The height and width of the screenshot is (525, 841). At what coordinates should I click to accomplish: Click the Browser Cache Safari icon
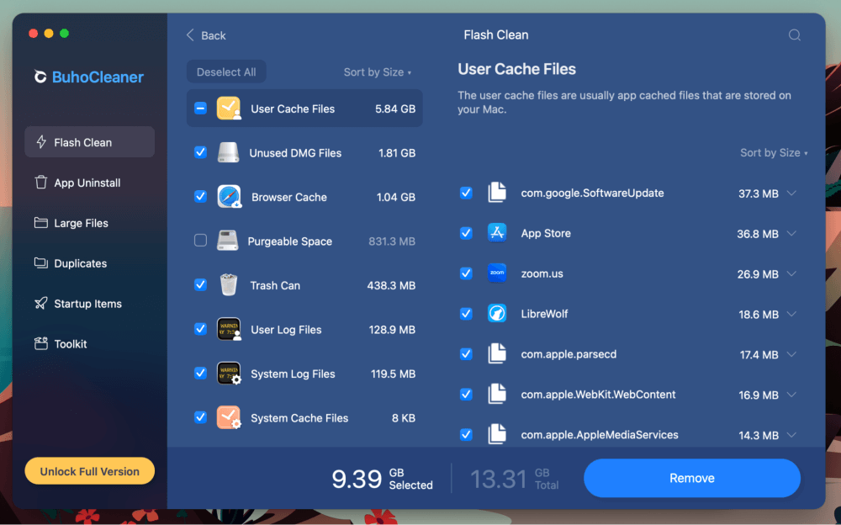pos(229,197)
